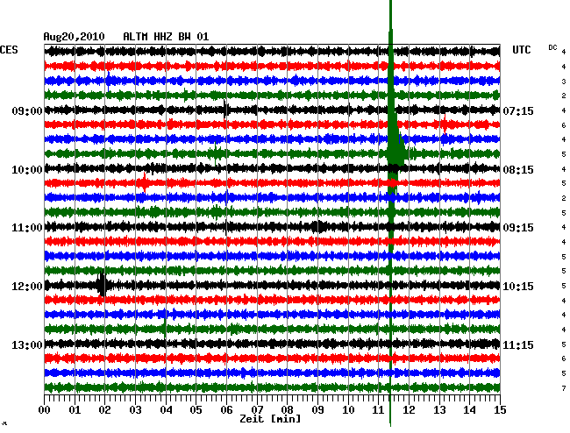Viewport: 570px width, 433px height.
Task: Select the 11:00 CES time label
Action: point(27,228)
